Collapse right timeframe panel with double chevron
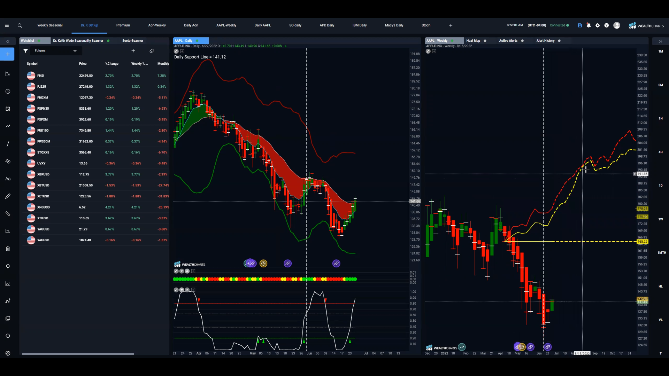The image size is (669, 376). coord(660,41)
